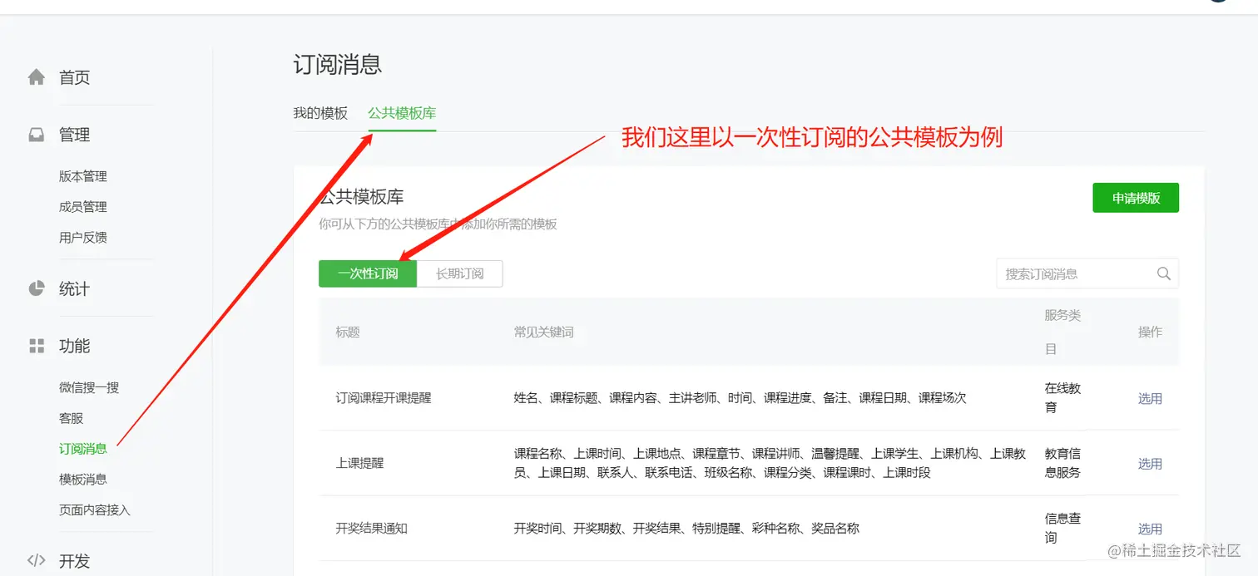Switch to 我的模板 tab
The image size is (1258, 576).
(x=320, y=113)
